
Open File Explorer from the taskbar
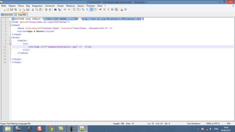(8, 129)
